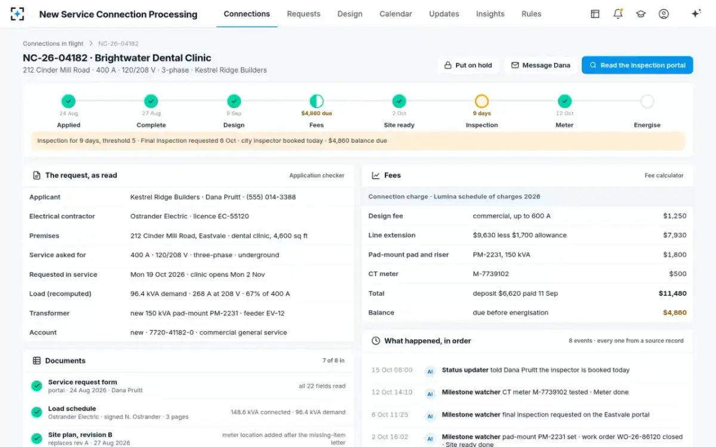Viewport: 716px width, 447px height.
Task: Click the Line extension $7,930 amount
Action: [x=675, y=235]
